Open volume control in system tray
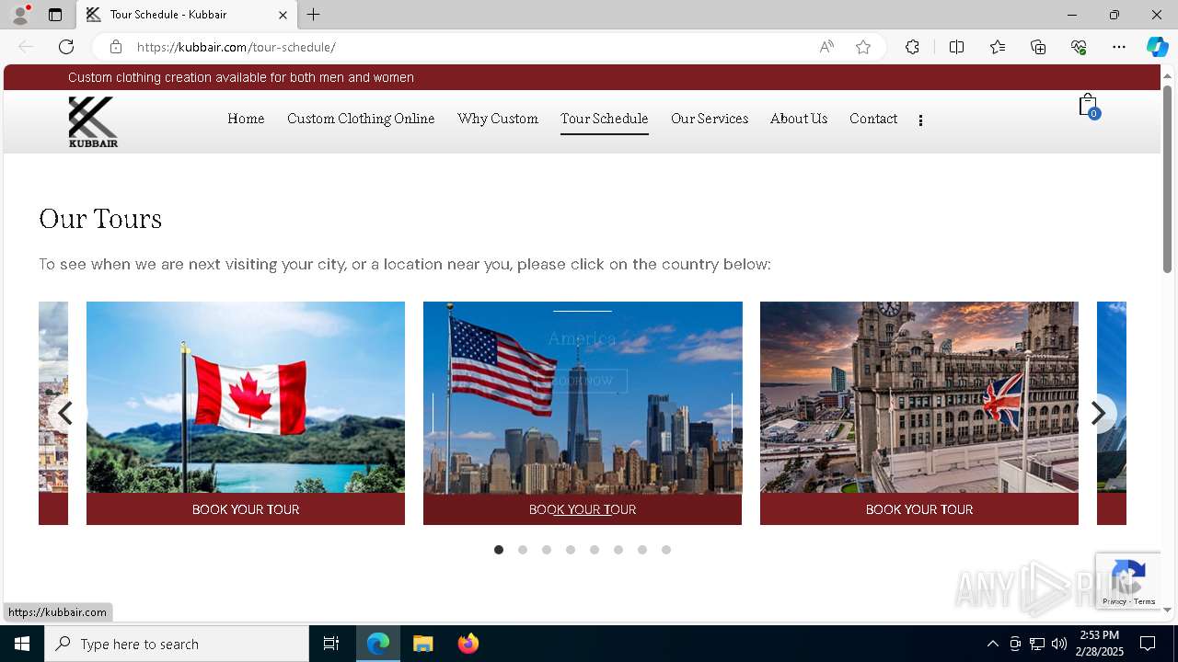The image size is (1178, 662). point(1059,644)
